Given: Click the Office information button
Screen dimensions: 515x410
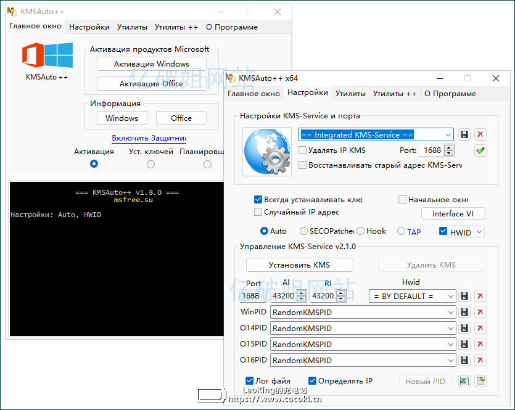Looking at the screenshot, I should (181, 118).
